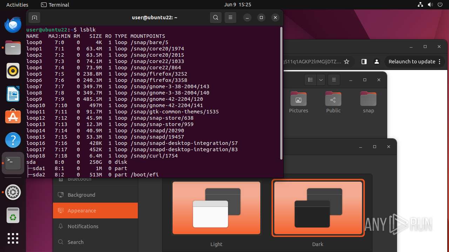Click the terminal scrollbar
This screenshot has height=252, width=449.
[x=281, y=93]
